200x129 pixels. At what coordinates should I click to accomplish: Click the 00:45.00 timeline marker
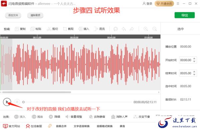pos(111,38)
